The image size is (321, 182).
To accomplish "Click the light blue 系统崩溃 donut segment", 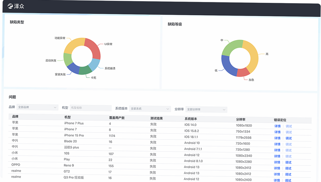I will pos(95,65).
